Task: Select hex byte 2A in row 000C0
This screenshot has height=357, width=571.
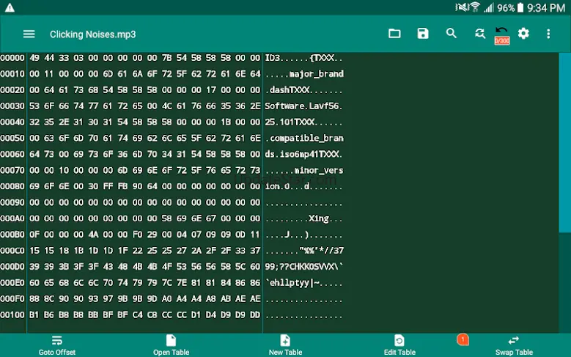Action: 196,251
